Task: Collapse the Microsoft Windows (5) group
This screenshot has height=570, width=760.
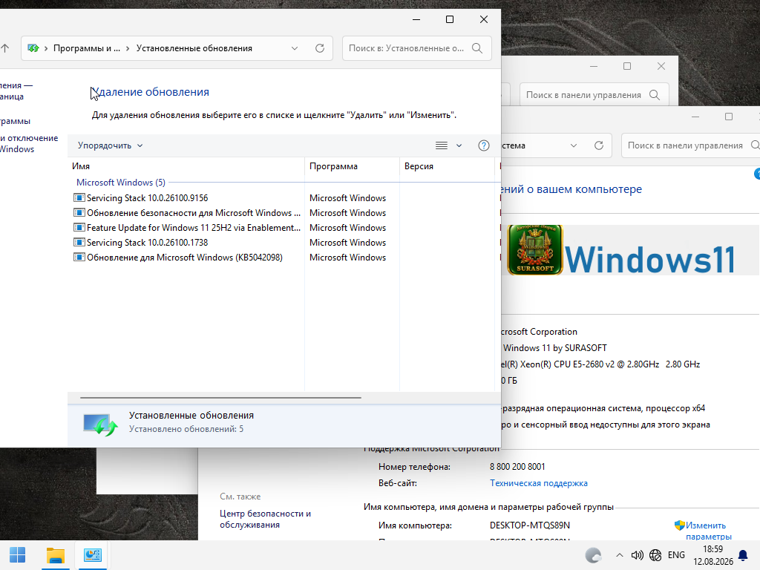Action: pyautogui.click(x=121, y=183)
